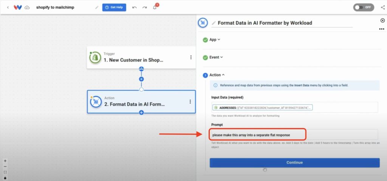Open panel more options ellipsis
This screenshot has width=387, height=181.
tap(382, 29)
